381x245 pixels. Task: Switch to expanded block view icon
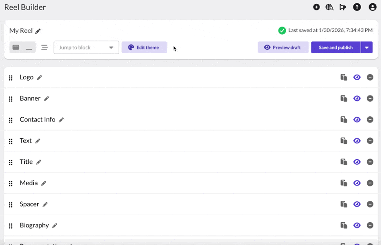pyautogui.click(x=16, y=47)
